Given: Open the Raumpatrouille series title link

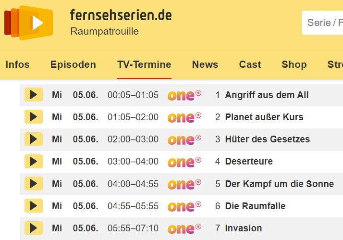Looking at the screenshot, I should pyautogui.click(x=104, y=32).
